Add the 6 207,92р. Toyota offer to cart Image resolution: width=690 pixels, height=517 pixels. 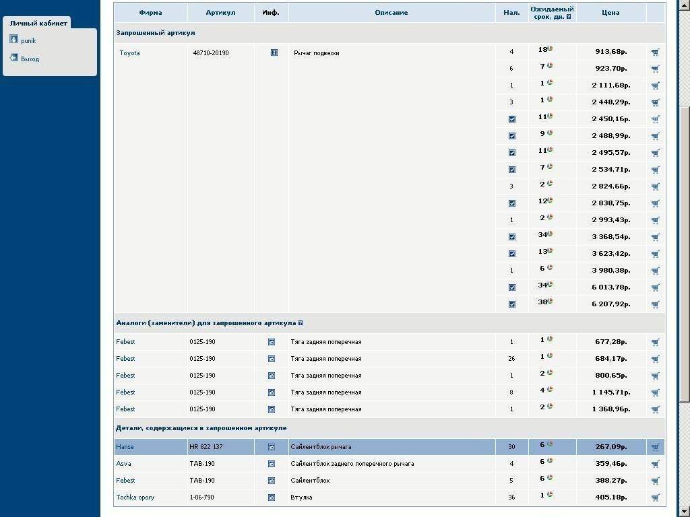point(655,304)
